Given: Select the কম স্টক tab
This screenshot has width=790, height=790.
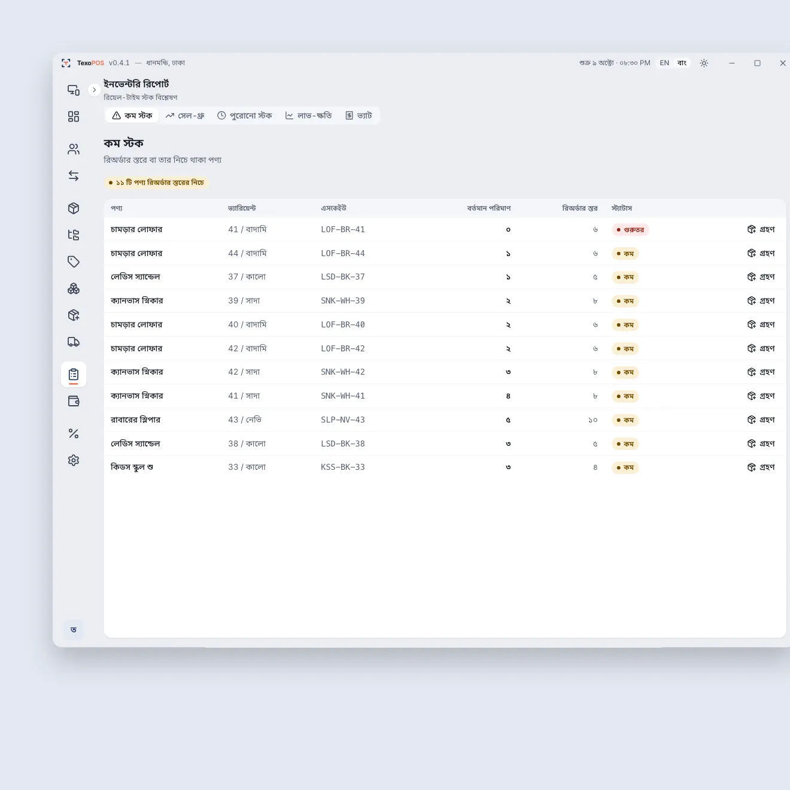Looking at the screenshot, I should 132,116.
